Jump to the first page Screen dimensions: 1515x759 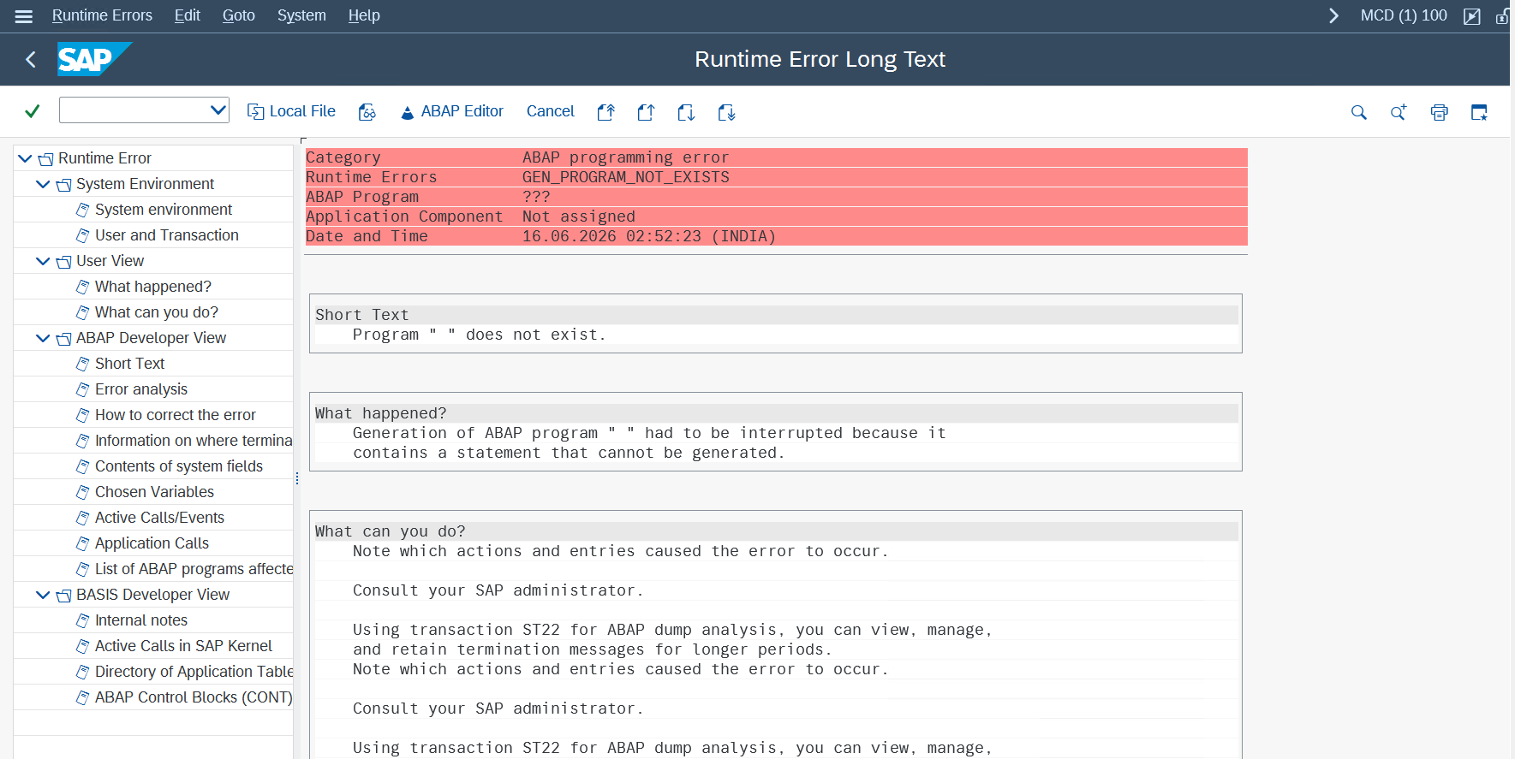click(x=606, y=112)
